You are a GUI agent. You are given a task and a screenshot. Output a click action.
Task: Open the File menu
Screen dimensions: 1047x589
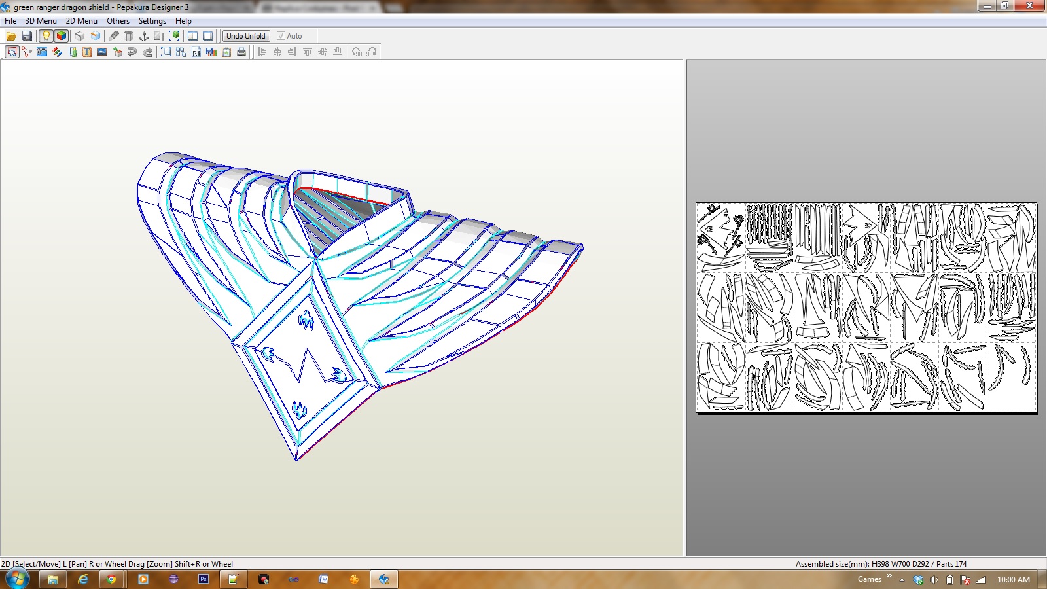pos(10,21)
